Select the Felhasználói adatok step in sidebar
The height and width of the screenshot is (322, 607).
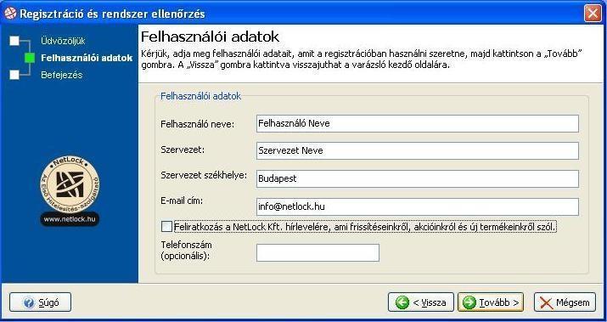point(87,58)
